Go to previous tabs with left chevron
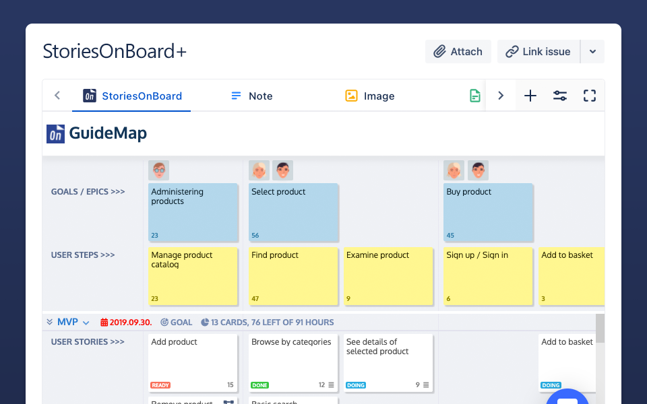 point(57,96)
